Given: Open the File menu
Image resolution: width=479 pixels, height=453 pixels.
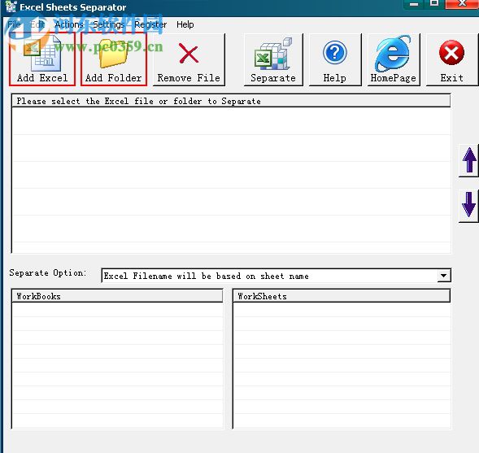Looking at the screenshot, I should pyautogui.click(x=14, y=24).
